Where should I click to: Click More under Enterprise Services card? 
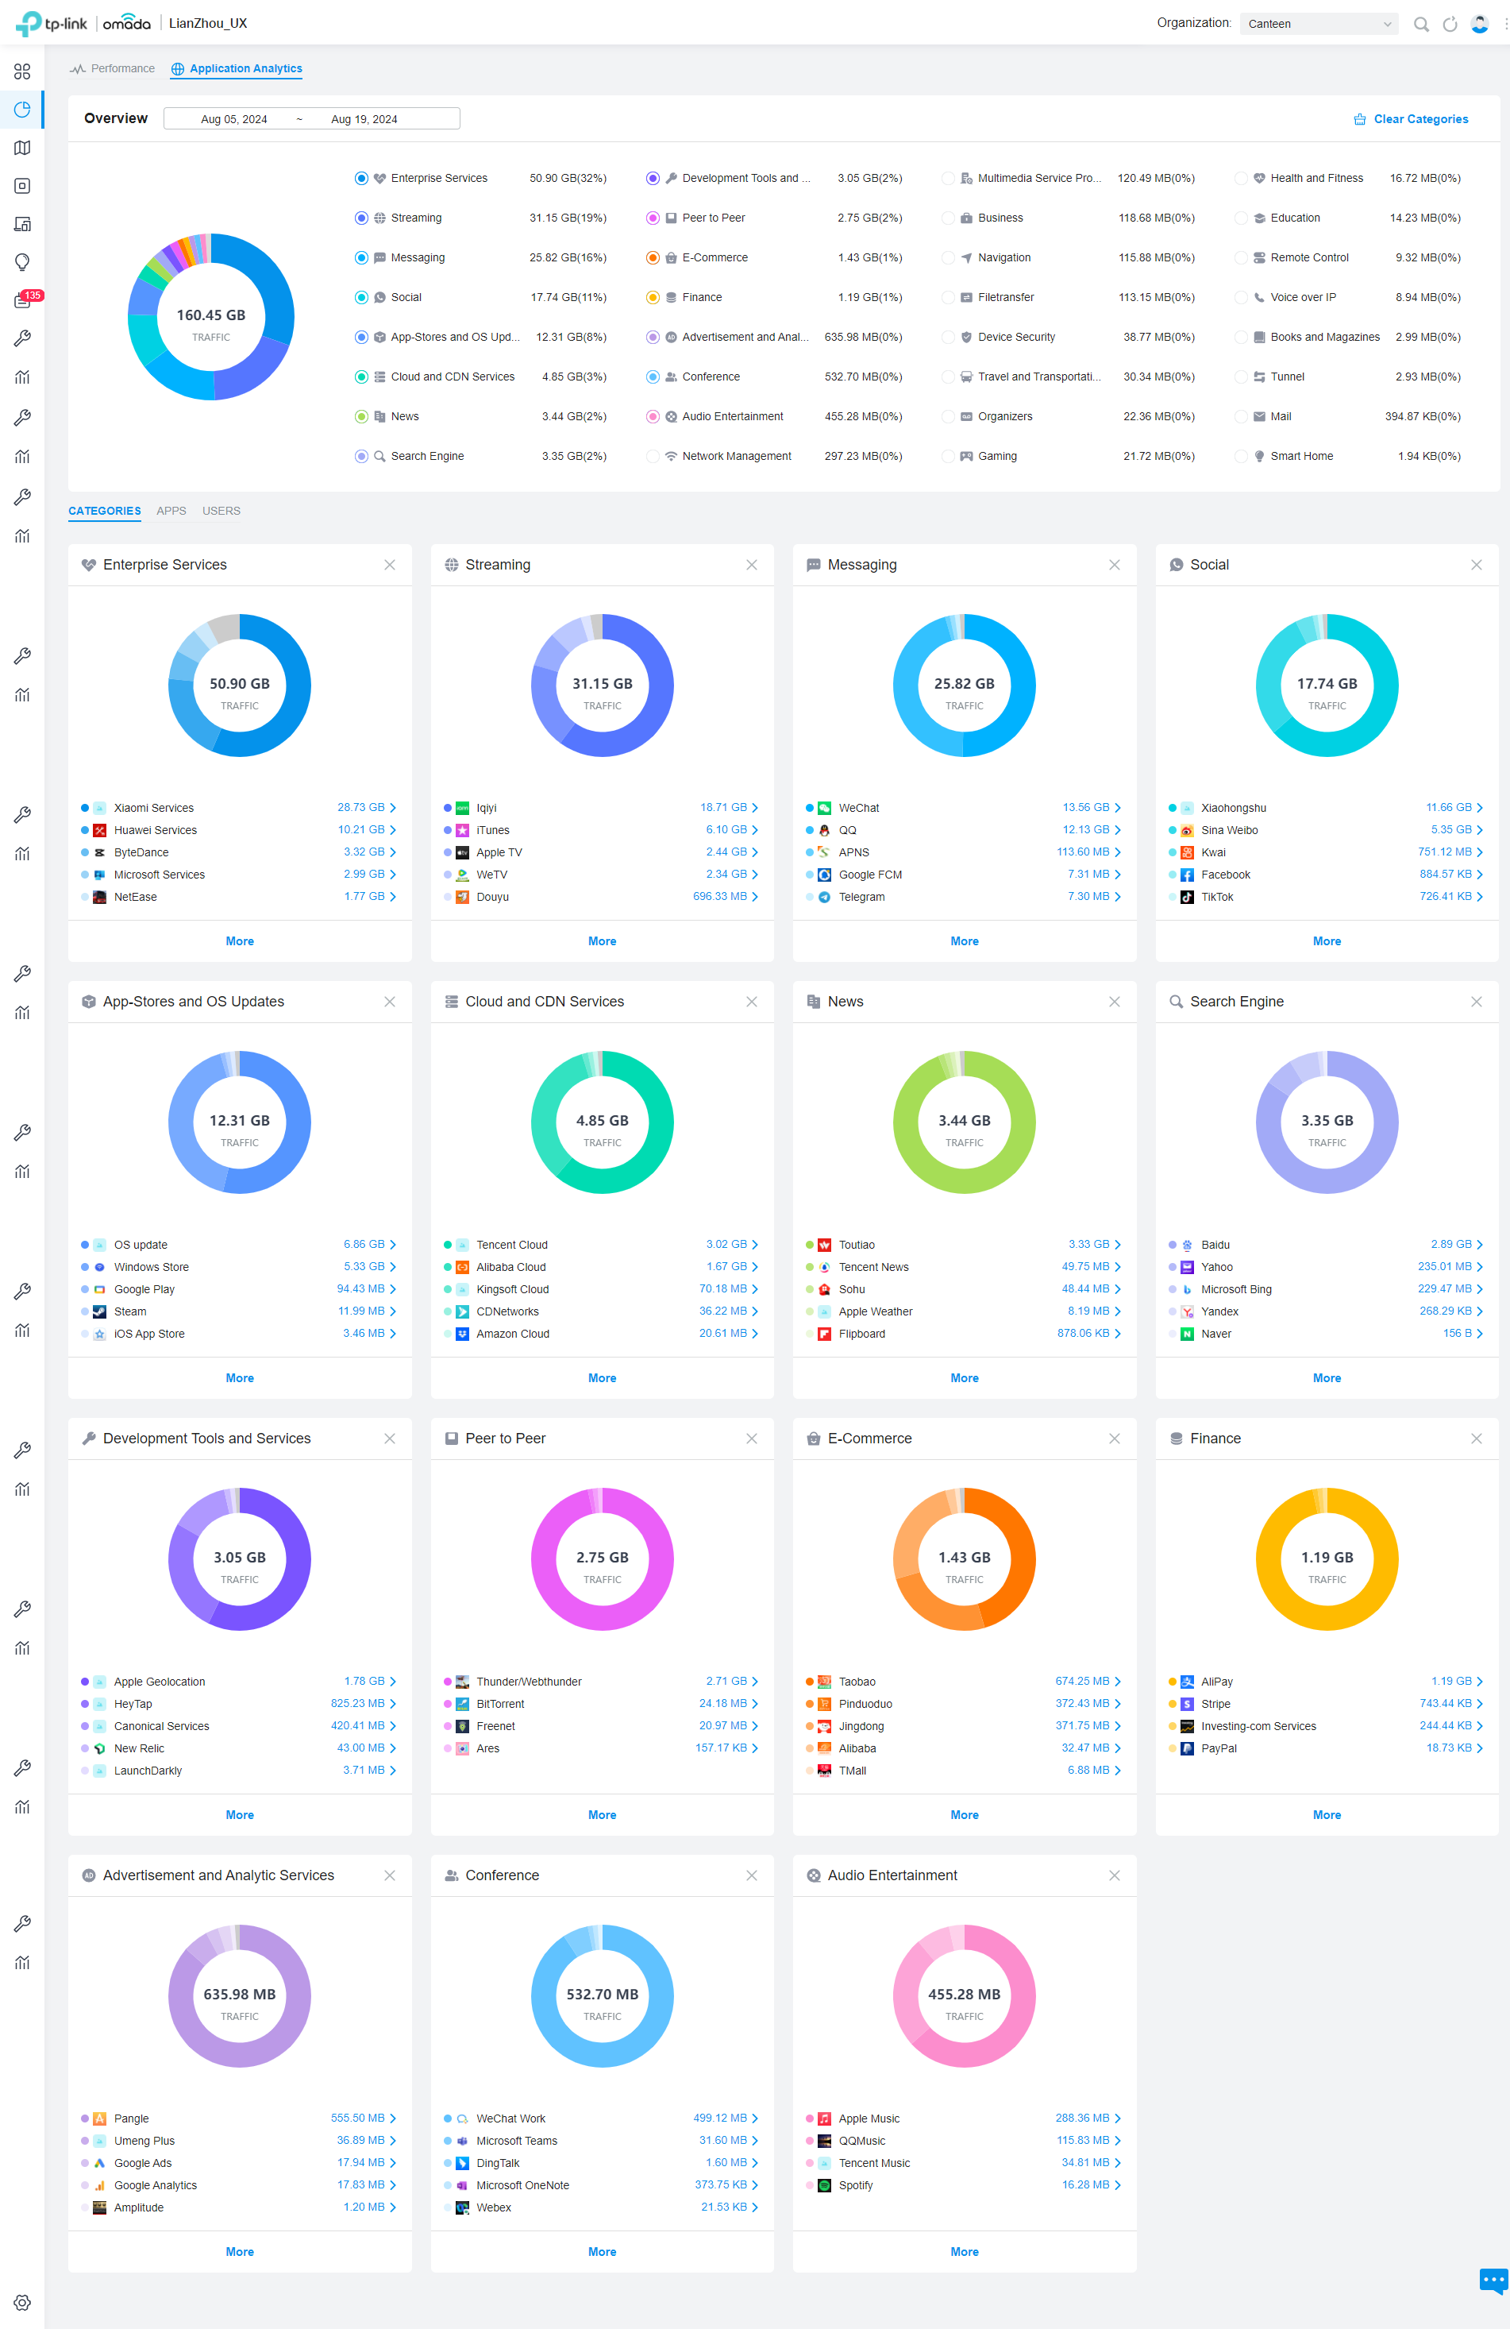(x=240, y=941)
